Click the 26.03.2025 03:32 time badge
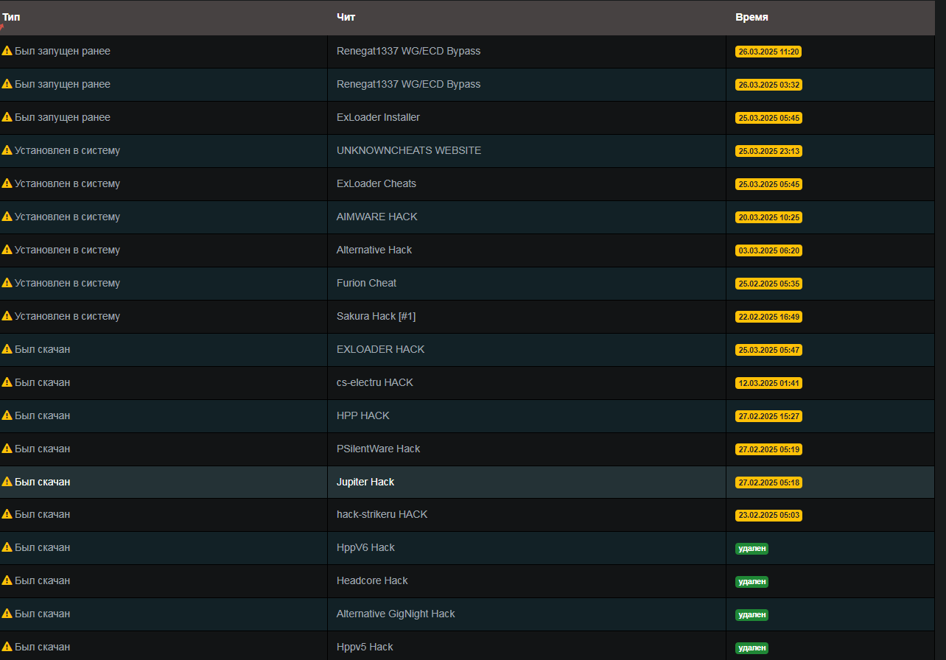The width and height of the screenshot is (946, 660). click(768, 85)
